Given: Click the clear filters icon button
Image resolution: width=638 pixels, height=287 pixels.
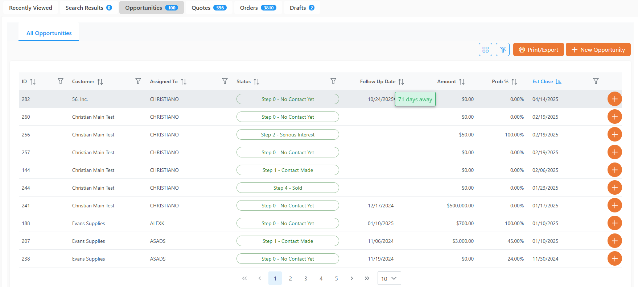Looking at the screenshot, I should [503, 50].
